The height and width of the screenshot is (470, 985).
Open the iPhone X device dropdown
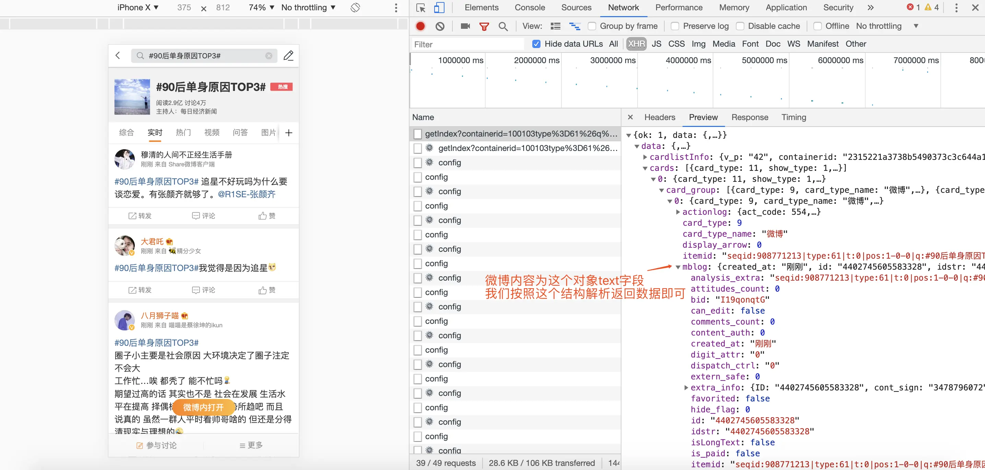click(138, 8)
